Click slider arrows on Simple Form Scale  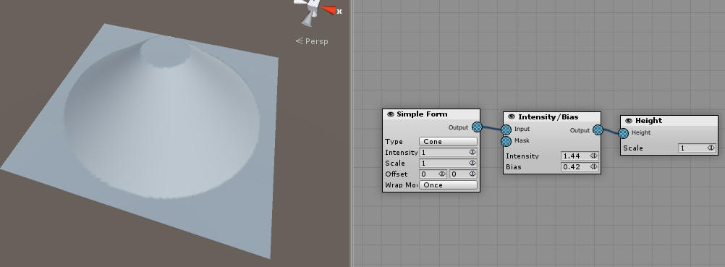coord(472,164)
